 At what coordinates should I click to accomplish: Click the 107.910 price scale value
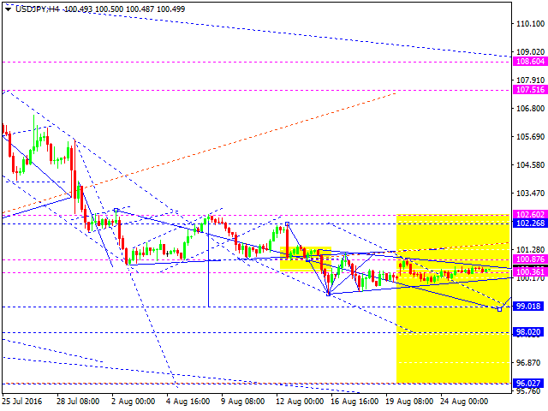click(531, 80)
